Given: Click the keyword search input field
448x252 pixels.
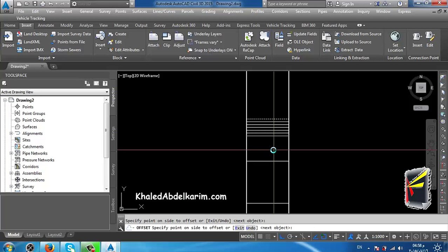Looking at the screenshot, I should pyautogui.click(x=296, y=4).
